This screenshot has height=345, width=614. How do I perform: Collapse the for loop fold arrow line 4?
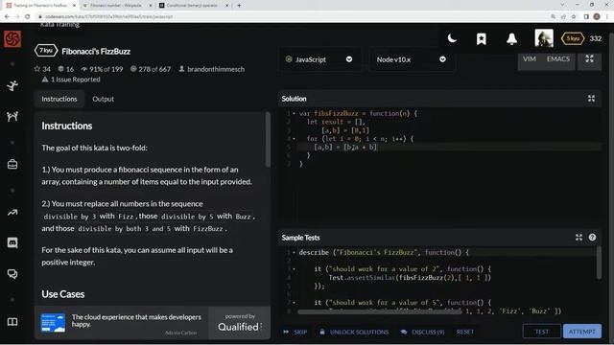(295, 138)
